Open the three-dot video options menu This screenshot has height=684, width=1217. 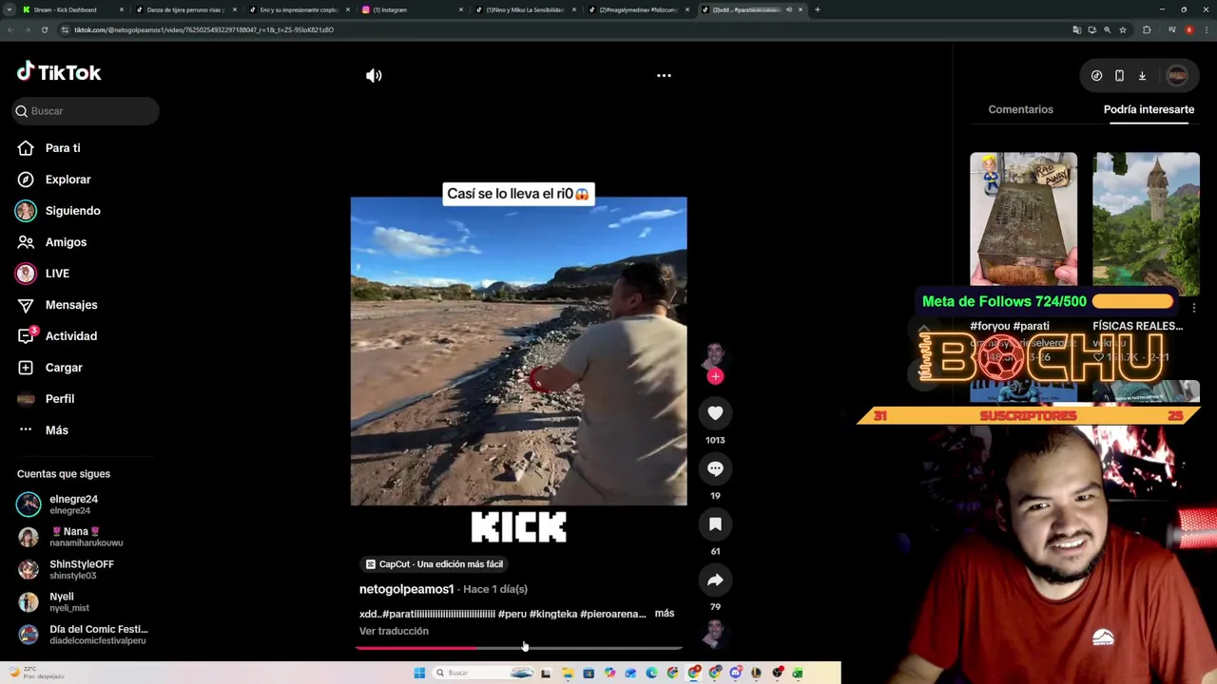coord(664,76)
